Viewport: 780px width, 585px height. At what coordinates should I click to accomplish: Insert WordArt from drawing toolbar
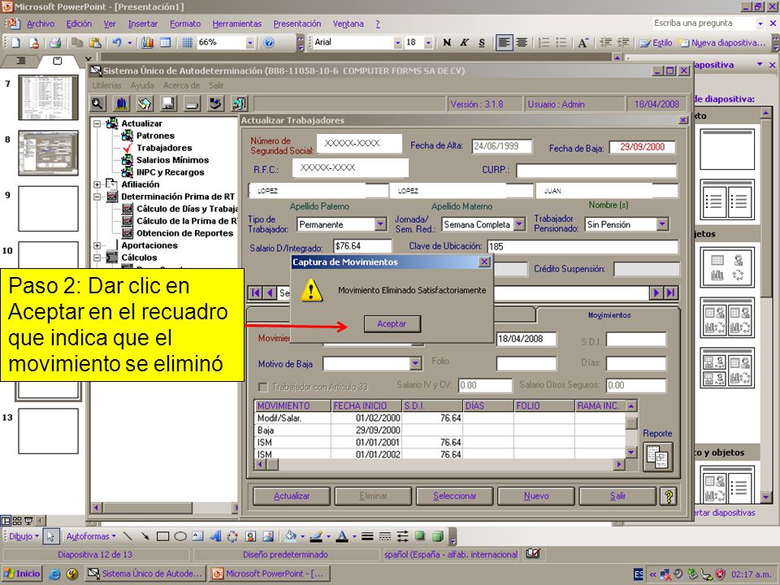pos(215,536)
